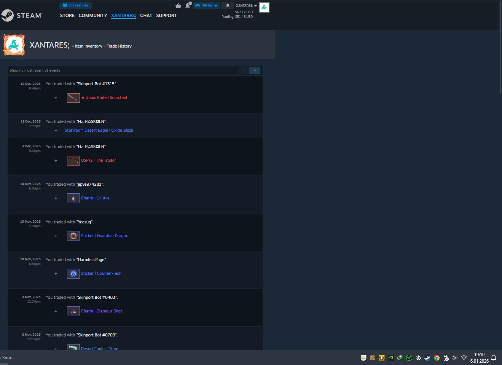Screen dimensions: 502x365
Task: Click the 'Showing most recent 31 events' text
Action: click(35, 70)
